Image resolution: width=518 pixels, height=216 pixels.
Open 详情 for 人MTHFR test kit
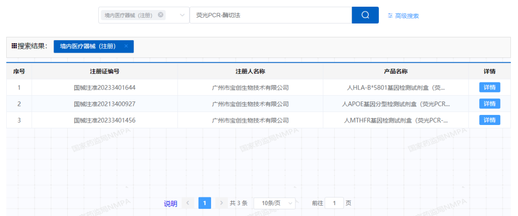click(489, 120)
